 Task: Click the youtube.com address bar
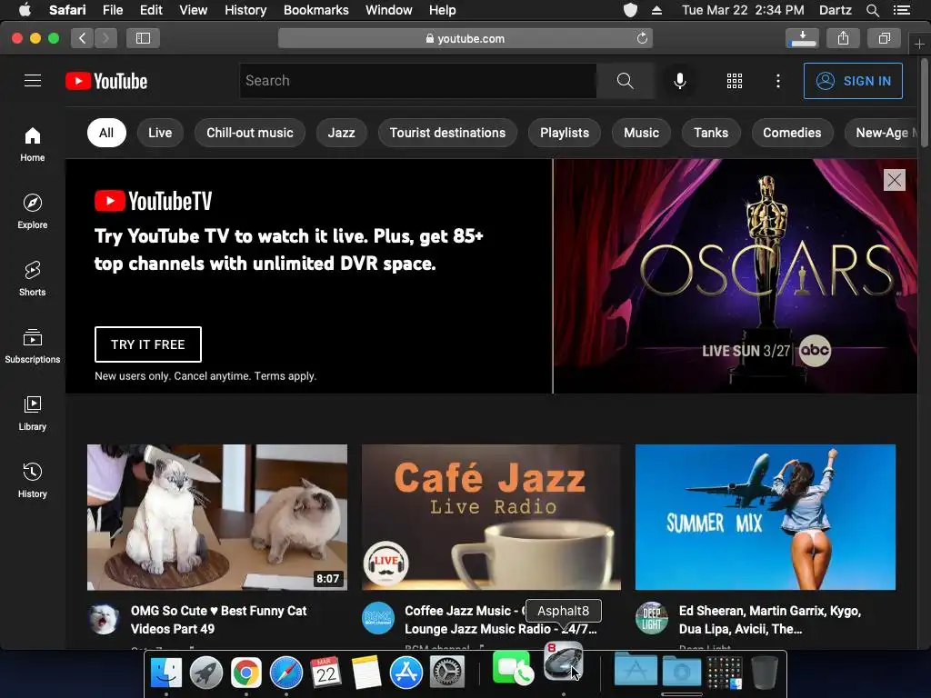tap(465, 38)
